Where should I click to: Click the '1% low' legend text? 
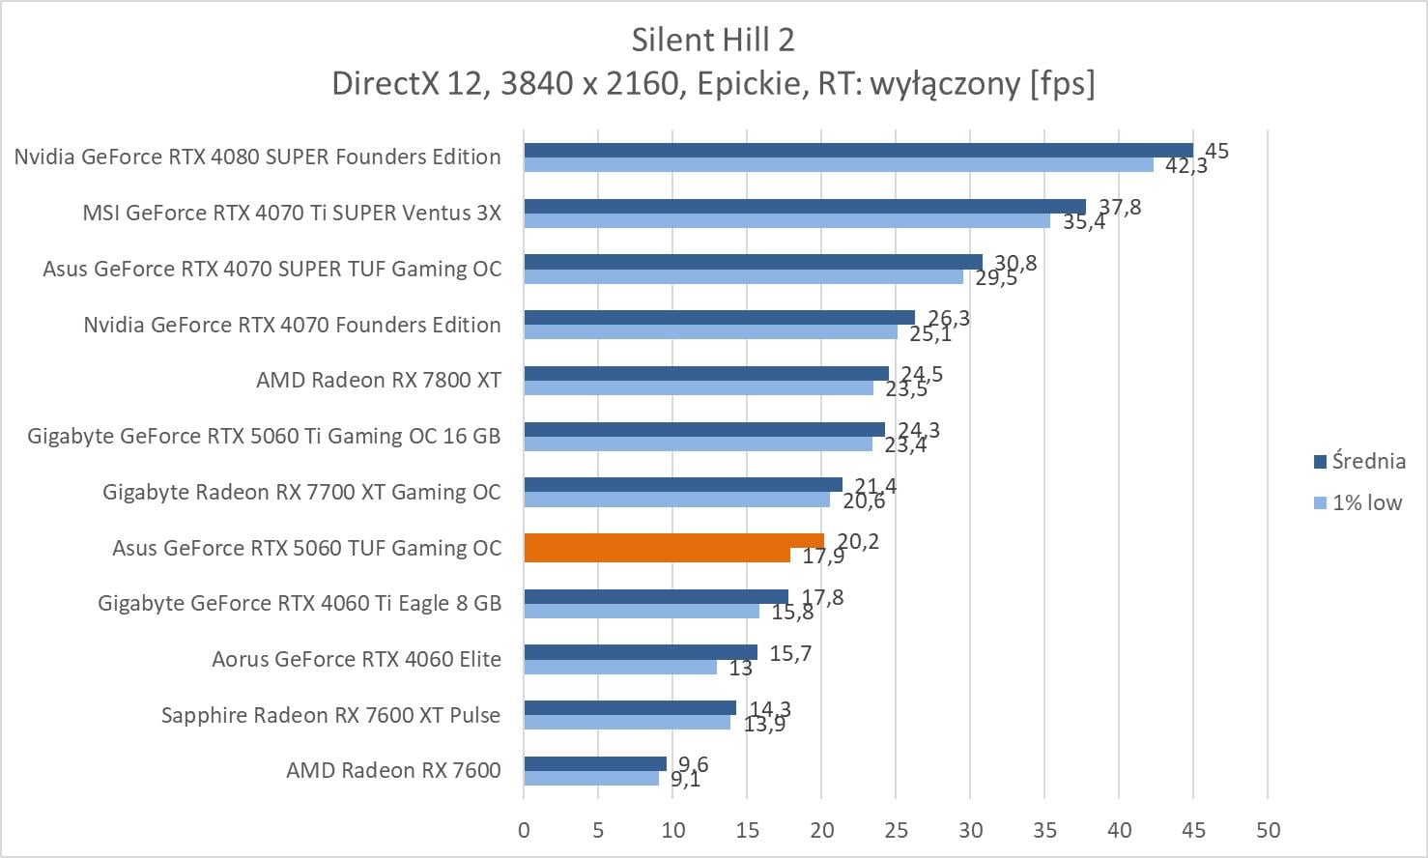1366,502
